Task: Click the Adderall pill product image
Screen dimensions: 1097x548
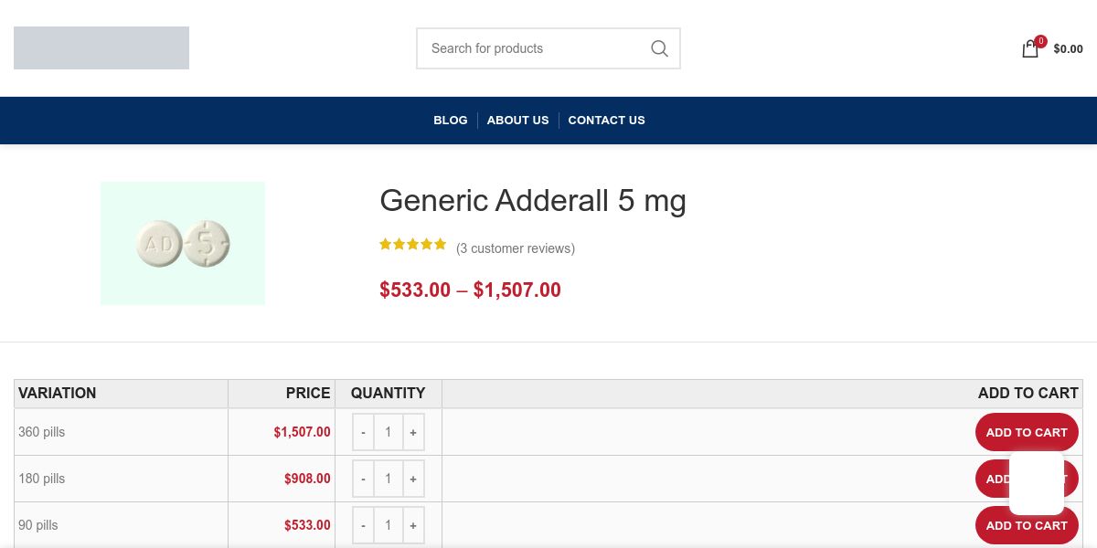Action: (183, 243)
